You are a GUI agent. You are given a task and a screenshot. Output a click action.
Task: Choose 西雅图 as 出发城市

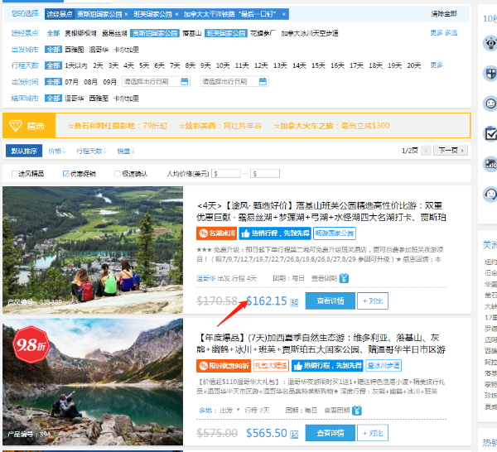point(75,50)
